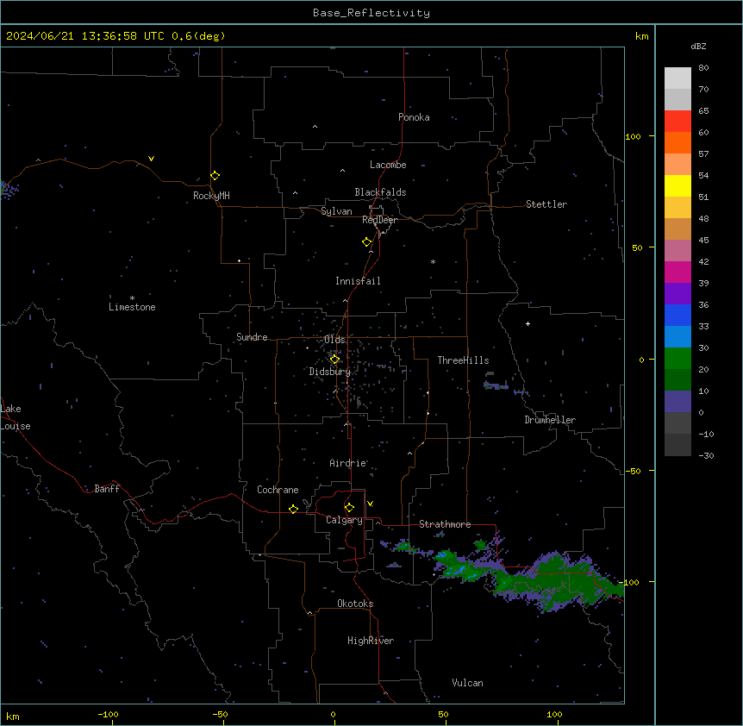Click the Stettler label

tap(546, 204)
